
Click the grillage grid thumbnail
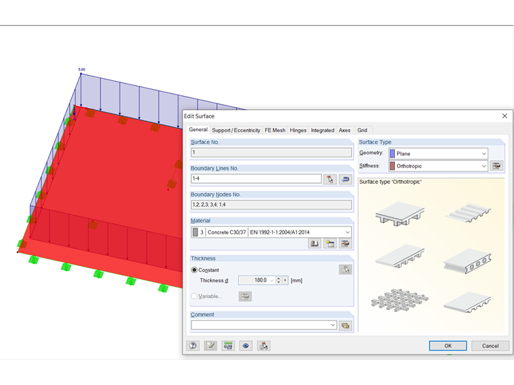(x=400, y=300)
